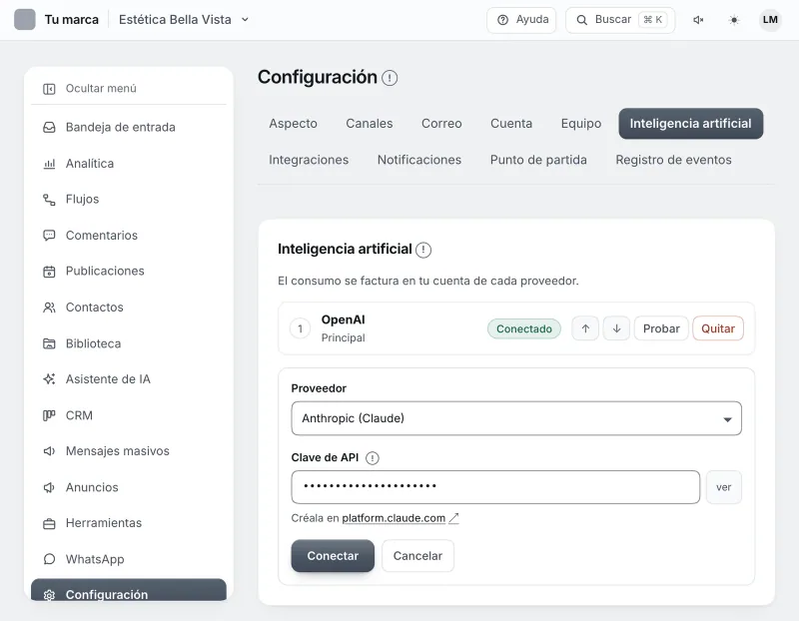
Task: Open Comentarios speech bubble icon
Action: coord(49,236)
